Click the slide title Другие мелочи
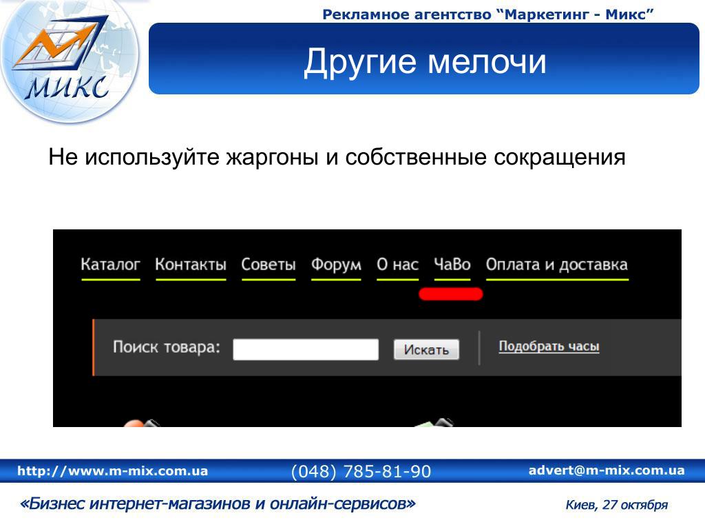Image resolution: width=705 pixels, height=529 pixels. pos(425,61)
